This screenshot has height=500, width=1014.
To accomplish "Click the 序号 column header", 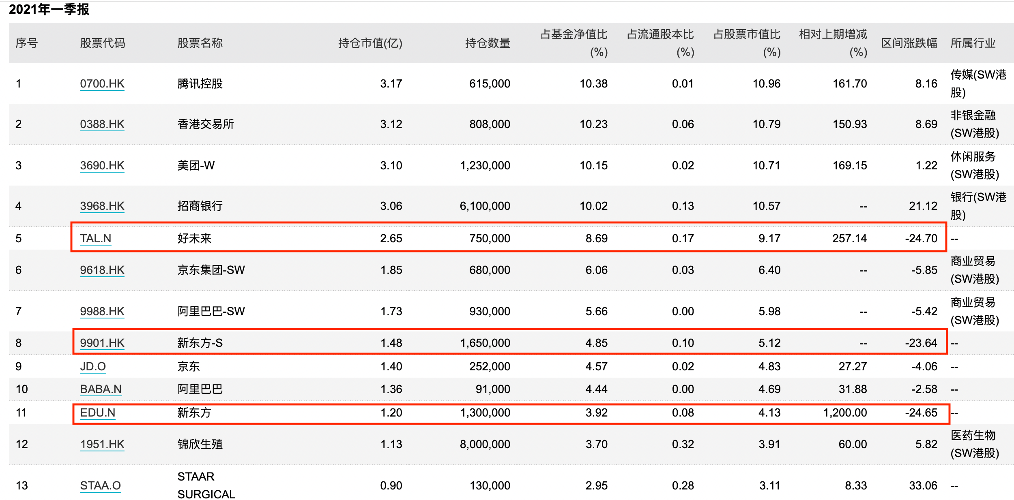I will tap(27, 43).
